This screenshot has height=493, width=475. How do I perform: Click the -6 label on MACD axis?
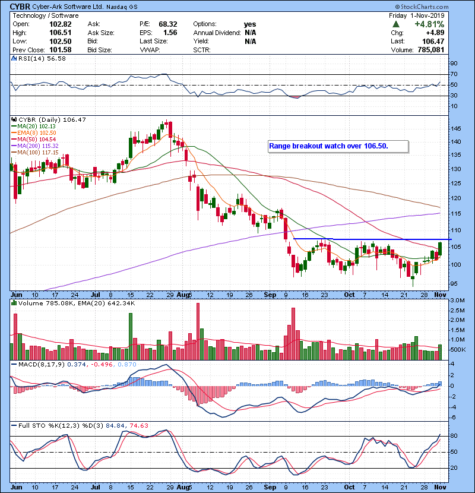452,418
